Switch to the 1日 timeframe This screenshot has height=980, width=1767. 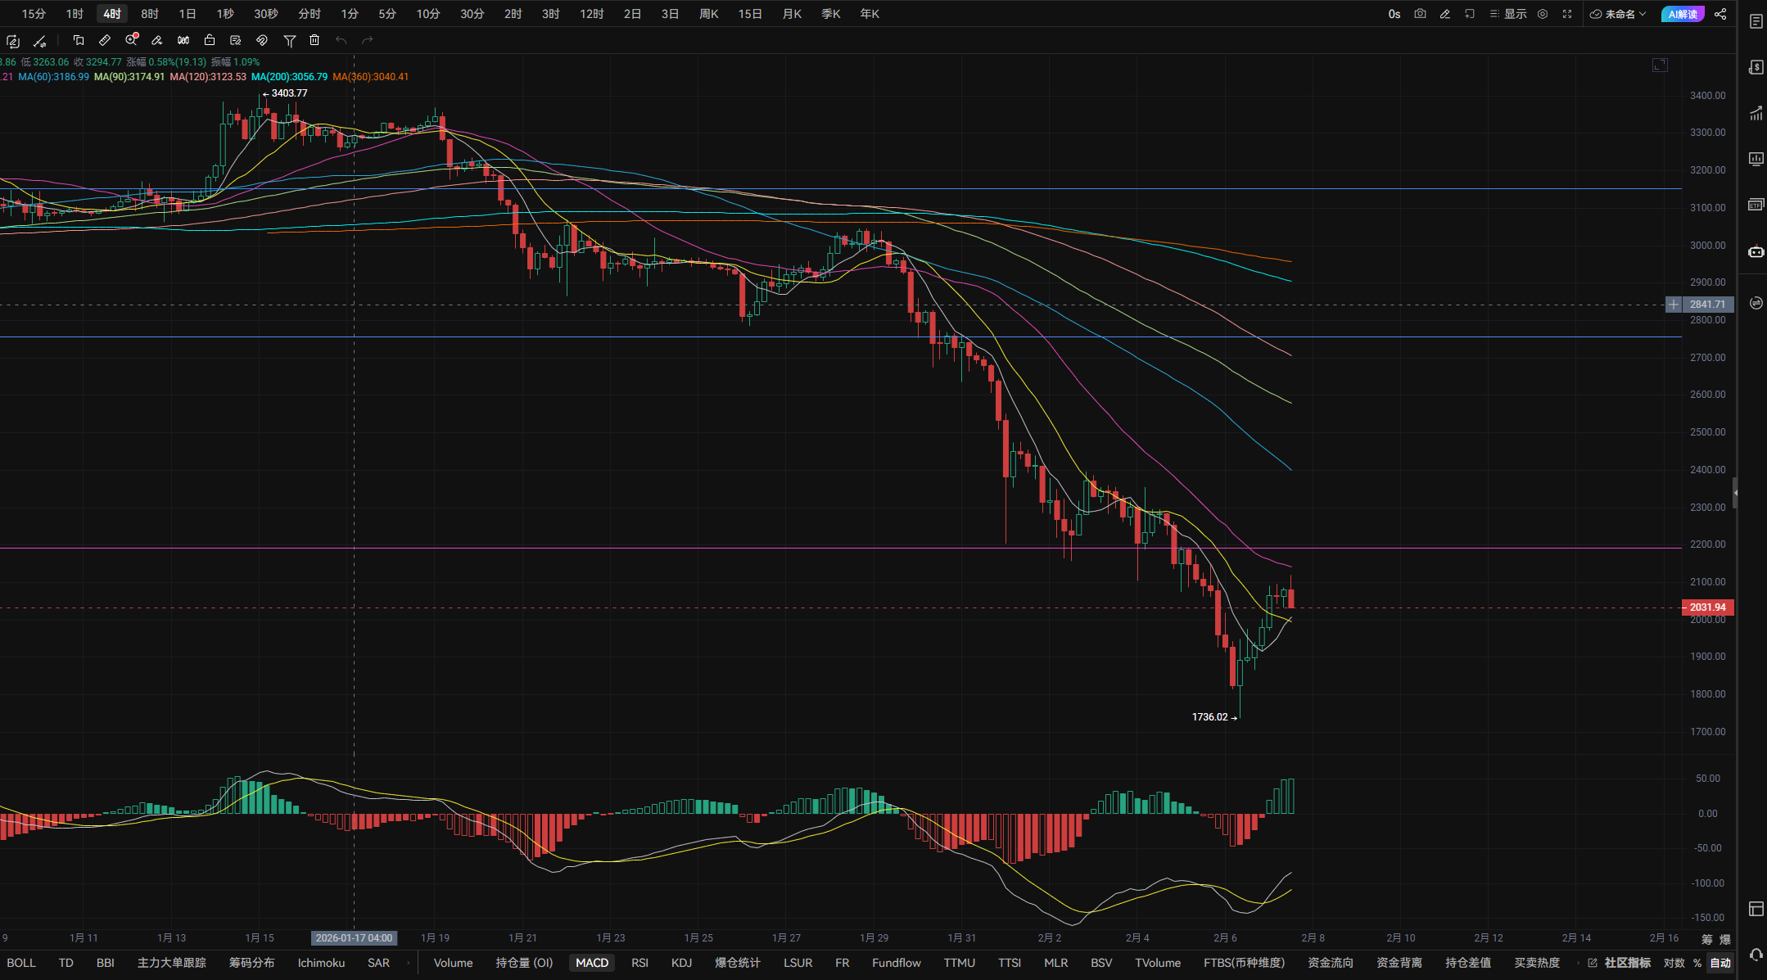(188, 14)
